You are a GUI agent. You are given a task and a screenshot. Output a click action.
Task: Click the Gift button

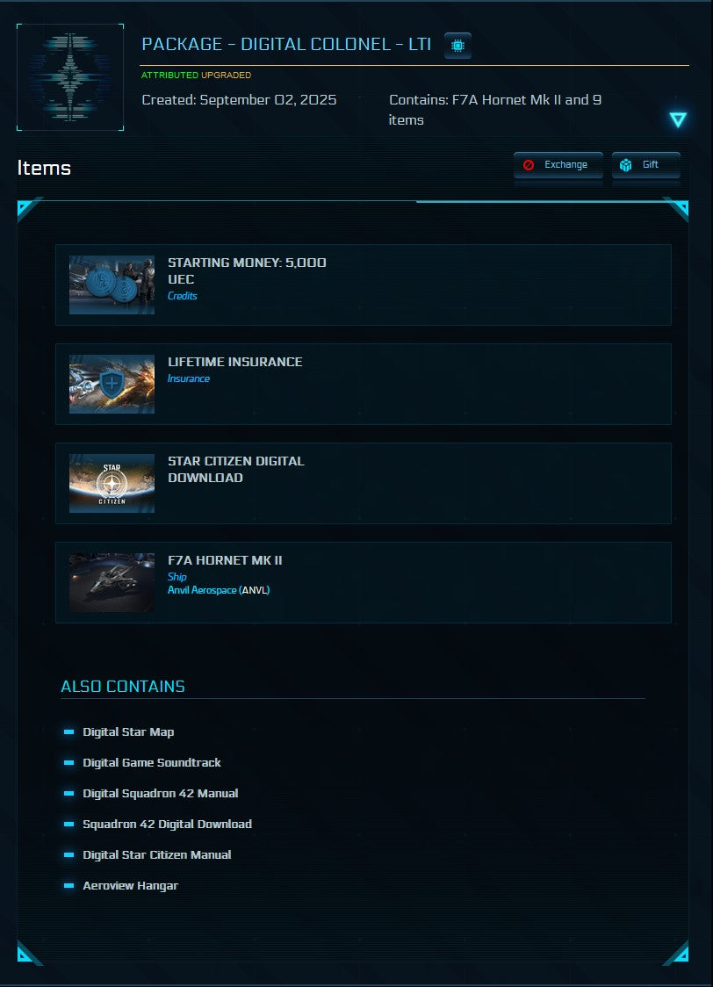point(646,164)
